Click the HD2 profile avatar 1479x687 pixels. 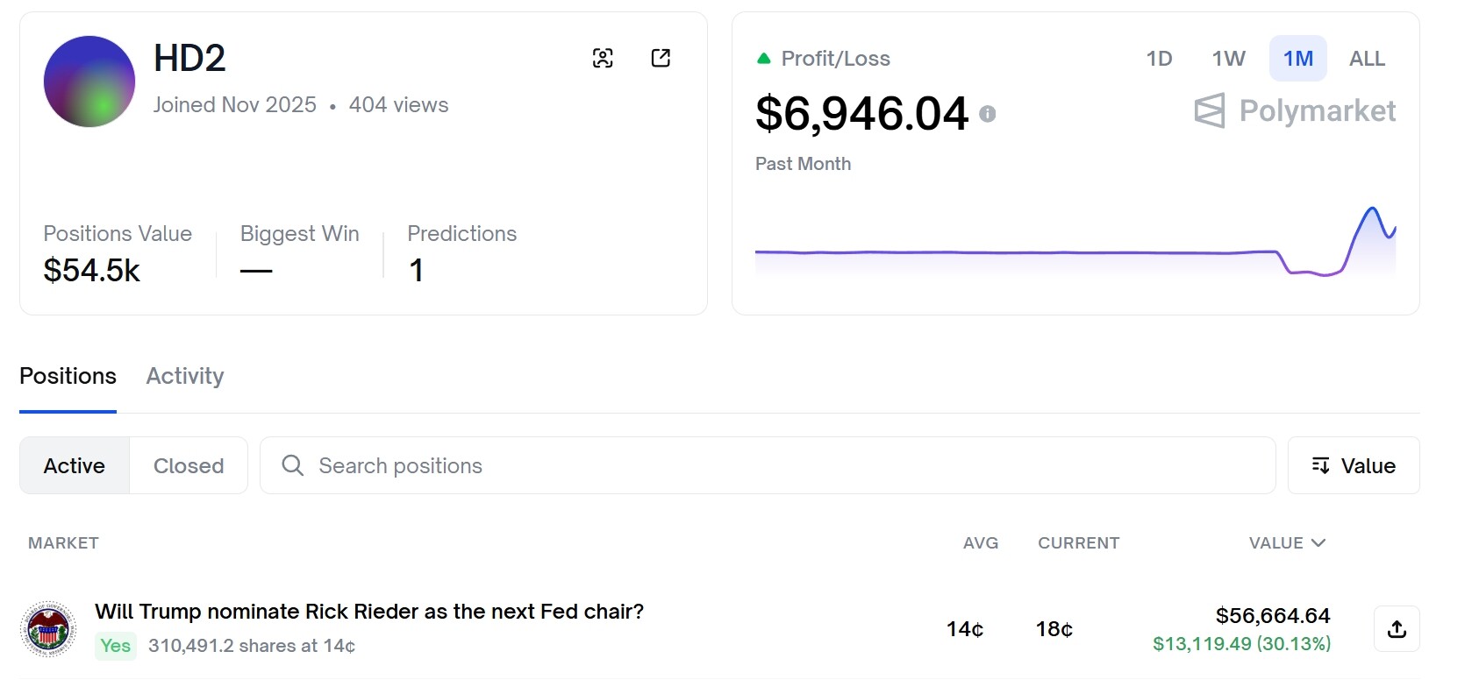89,81
